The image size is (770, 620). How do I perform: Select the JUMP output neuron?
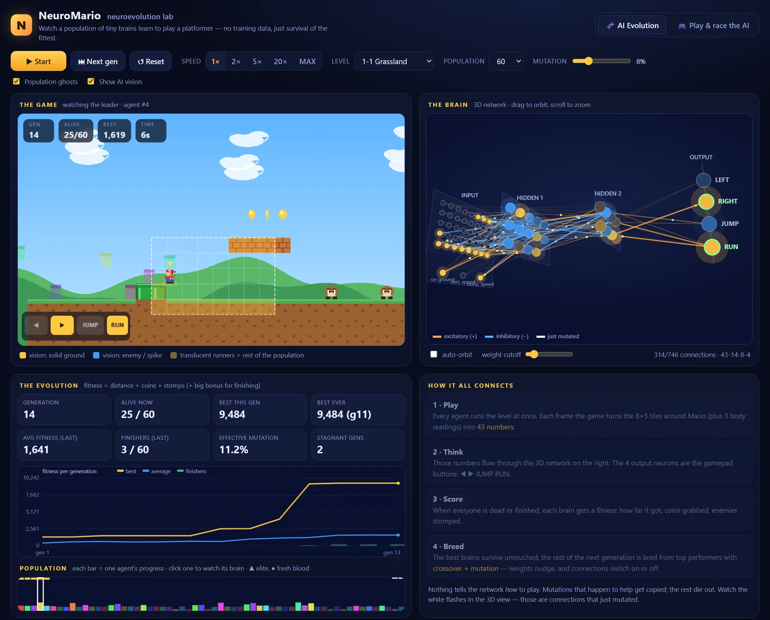(x=709, y=224)
